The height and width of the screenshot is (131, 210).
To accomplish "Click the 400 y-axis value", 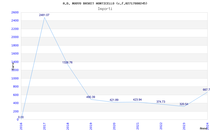I will coord(16,103).
